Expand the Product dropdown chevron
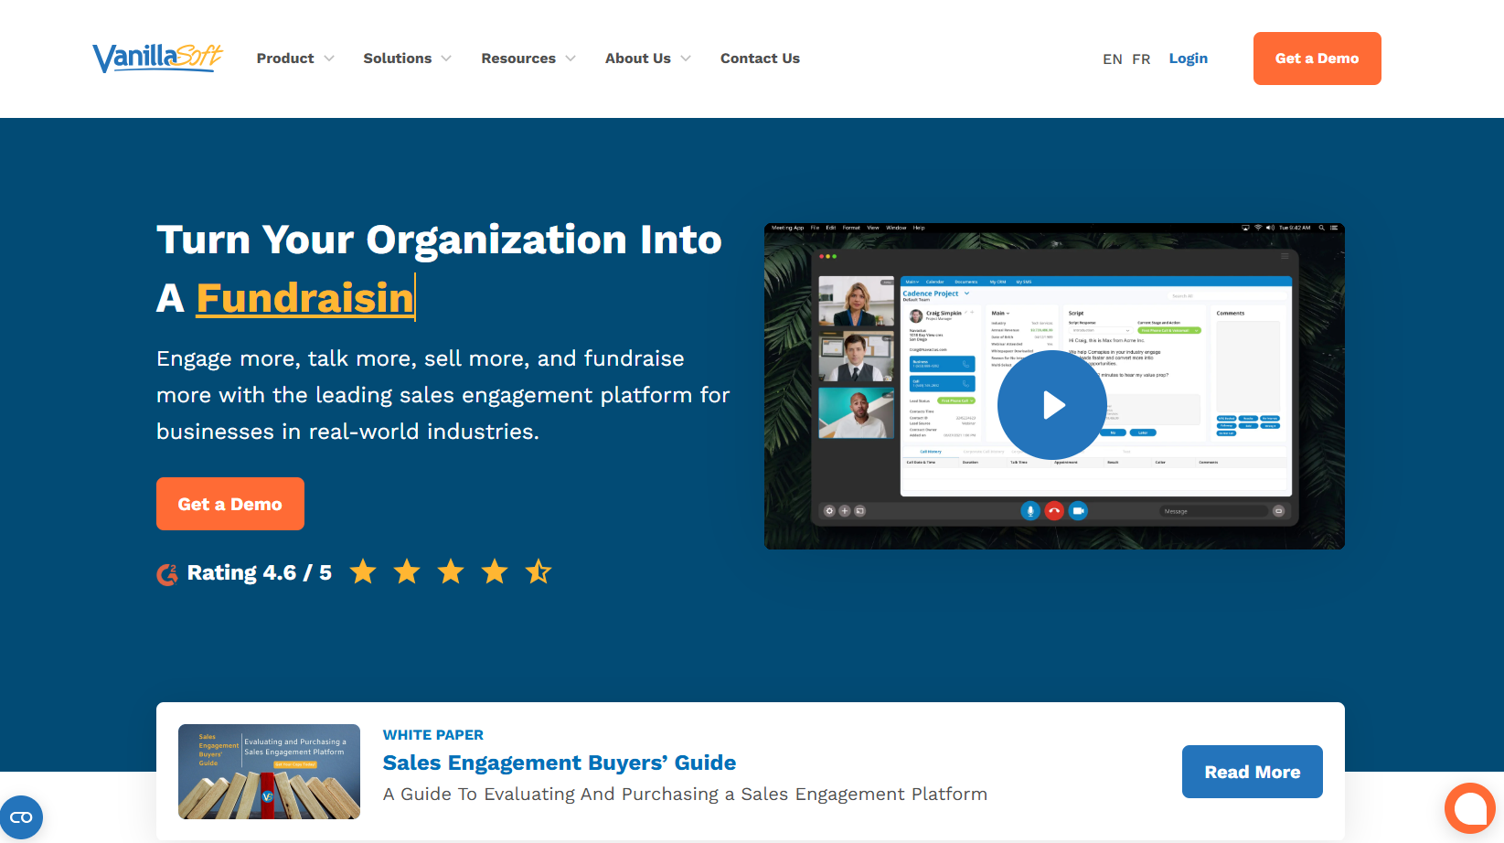The image size is (1504, 843). click(x=329, y=59)
